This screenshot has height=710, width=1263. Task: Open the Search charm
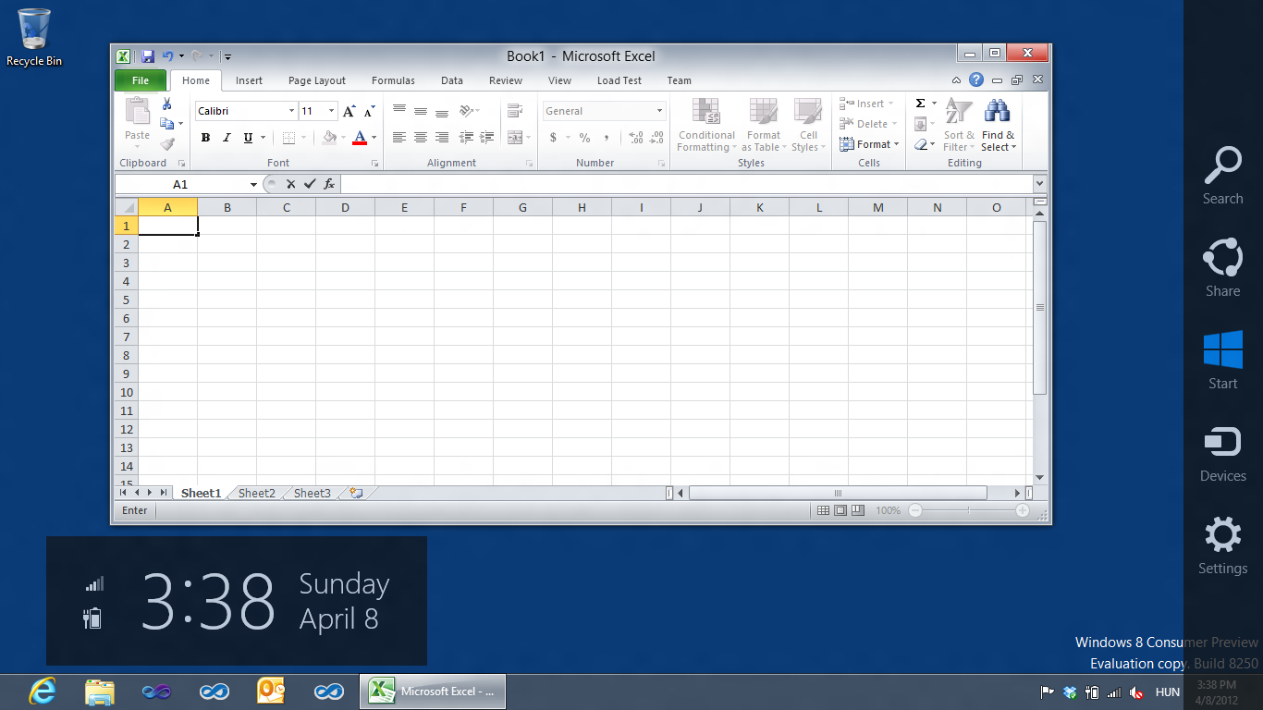coord(1222,176)
